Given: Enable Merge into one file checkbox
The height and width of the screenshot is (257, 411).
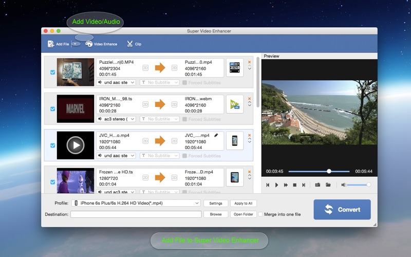Looking at the screenshot, I should coord(260,214).
